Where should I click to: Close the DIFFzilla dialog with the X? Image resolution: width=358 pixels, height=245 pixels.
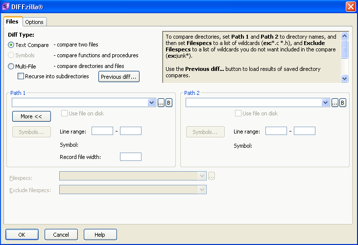pos(351,7)
